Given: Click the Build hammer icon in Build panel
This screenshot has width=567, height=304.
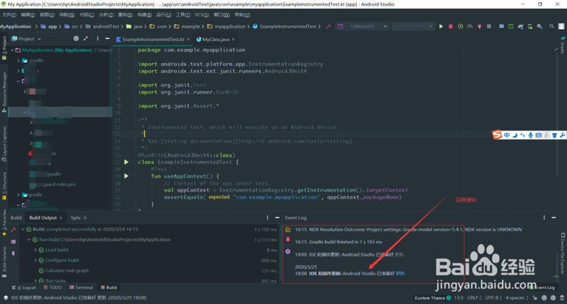Looking at the screenshot, I should point(14,230).
